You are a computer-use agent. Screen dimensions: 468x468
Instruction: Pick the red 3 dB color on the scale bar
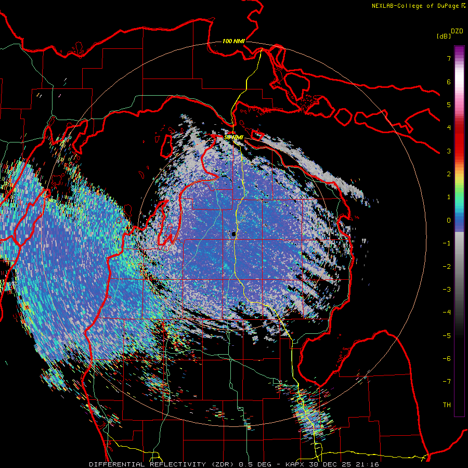(459, 151)
